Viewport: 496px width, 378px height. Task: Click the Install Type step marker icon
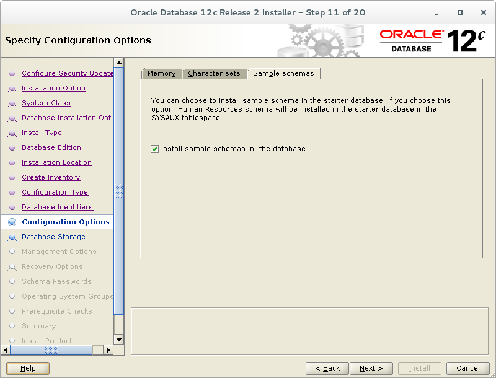[x=12, y=133]
